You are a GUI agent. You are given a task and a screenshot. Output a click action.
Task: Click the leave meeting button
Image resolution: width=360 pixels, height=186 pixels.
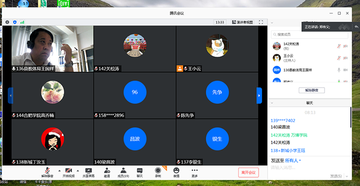[248, 173]
